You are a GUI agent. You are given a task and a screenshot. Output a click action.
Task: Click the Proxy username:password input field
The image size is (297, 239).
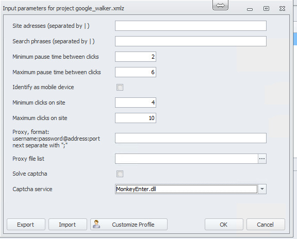click(x=191, y=138)
